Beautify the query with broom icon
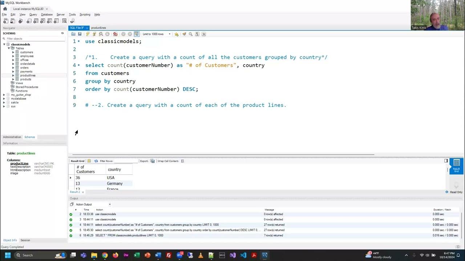Viewport: 465px width, 261px height. (184, 34)
